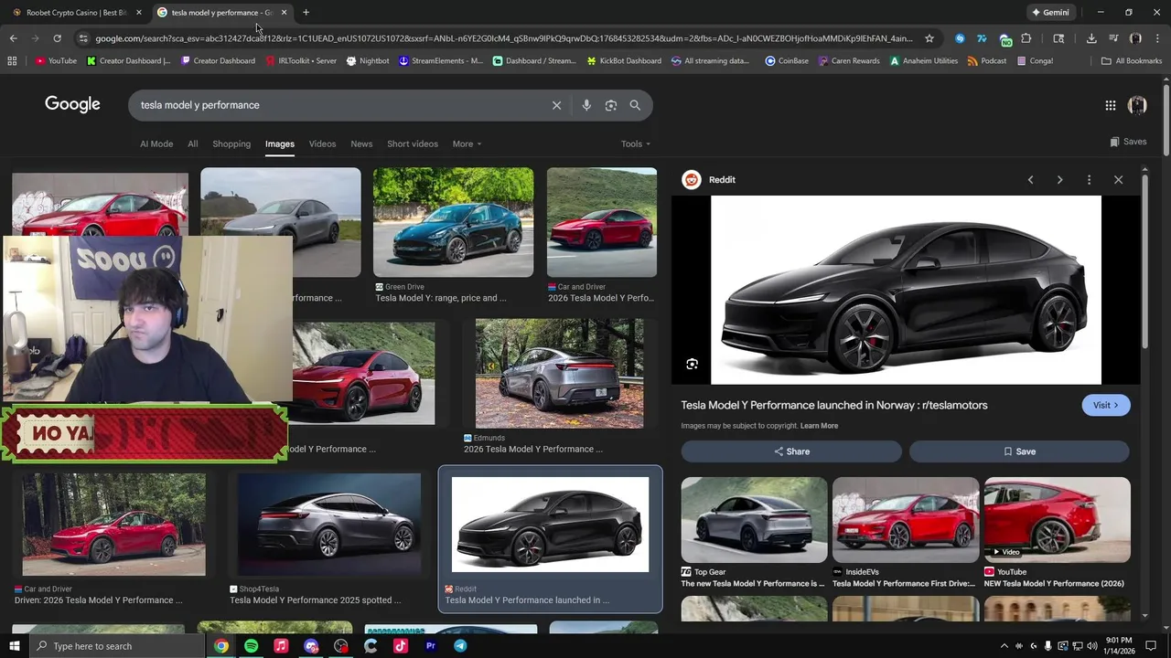Switch to the Videos tab
The height and width of the screenshot is (658, 1171).
(322, 143)
